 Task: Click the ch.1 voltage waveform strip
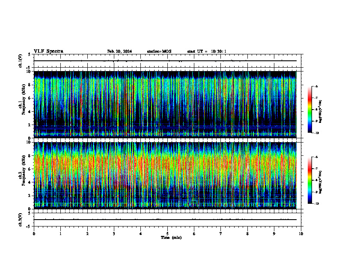click(x=167, y=61)
